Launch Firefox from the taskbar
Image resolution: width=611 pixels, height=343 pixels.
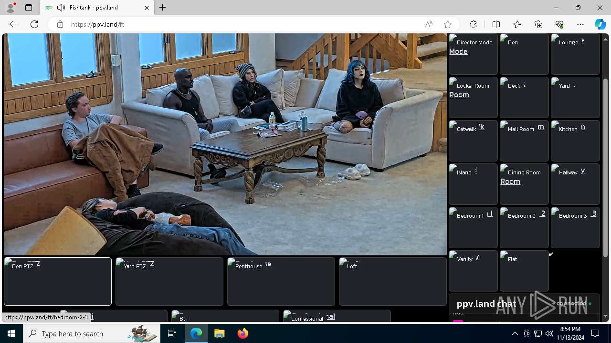click(242, 333)
